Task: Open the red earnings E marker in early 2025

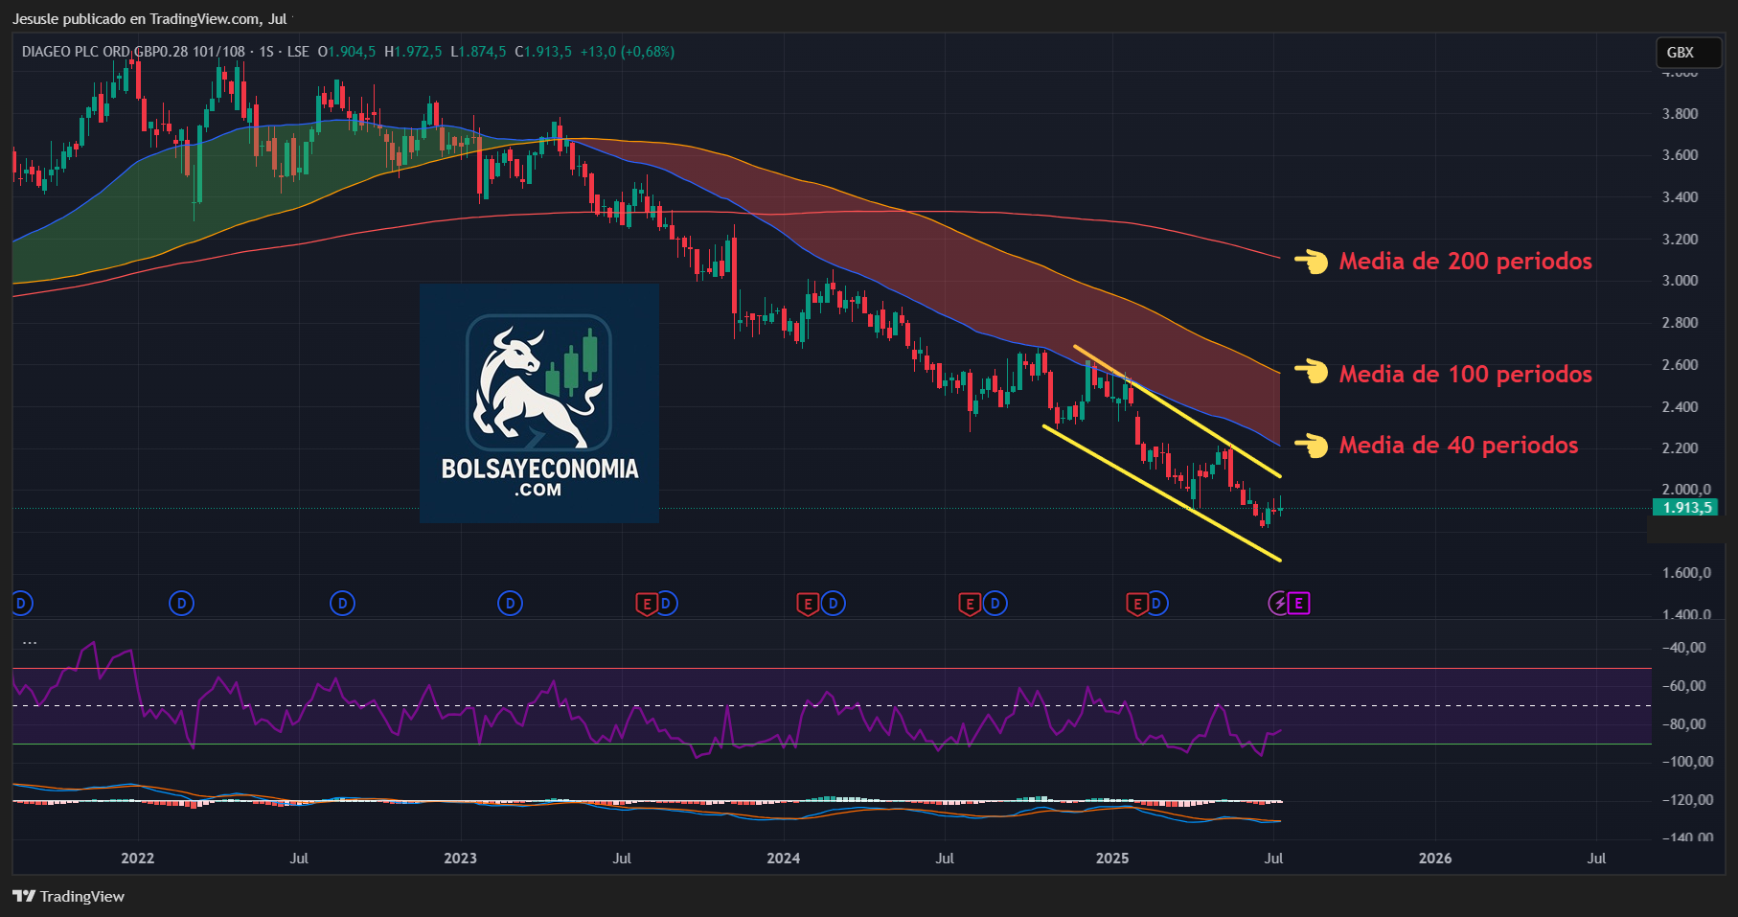Action: pyautogui.click(x=1136, y=604)
